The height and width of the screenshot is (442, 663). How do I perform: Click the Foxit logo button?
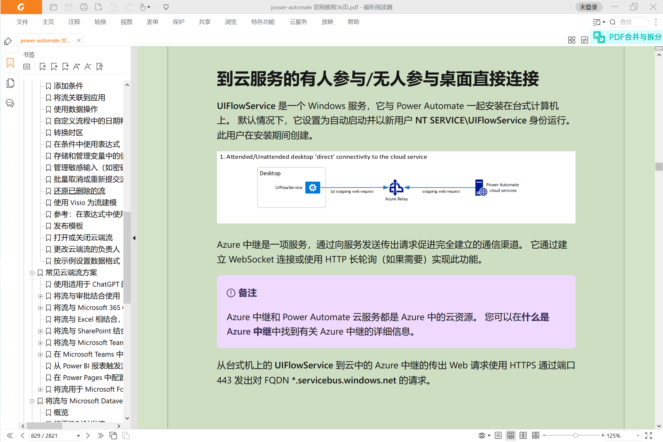21,7
